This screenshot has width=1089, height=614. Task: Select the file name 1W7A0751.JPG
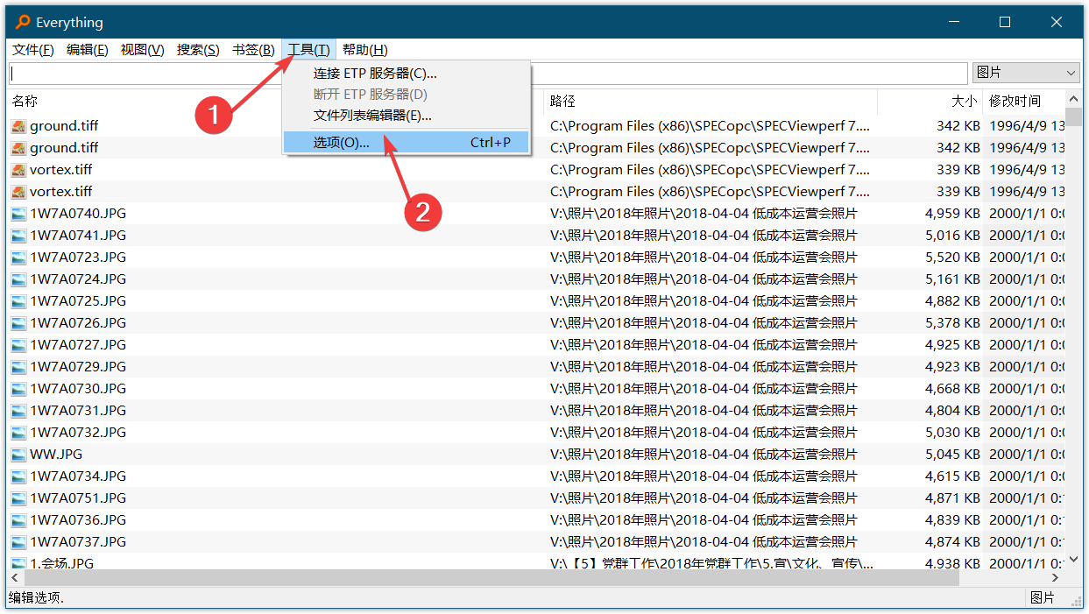pyautogui.click(x=78, y=498)
